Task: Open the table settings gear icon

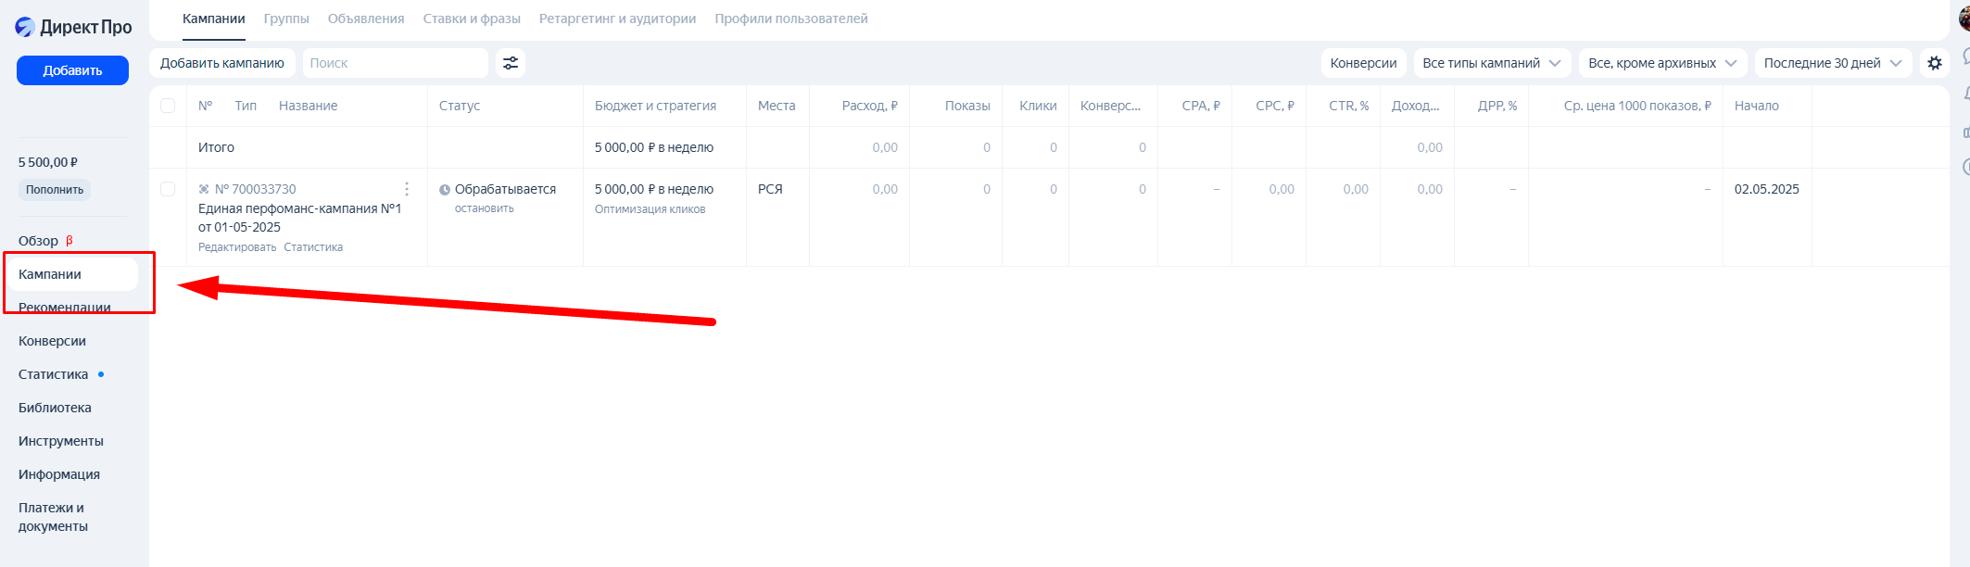Action: click(1935, 63)
